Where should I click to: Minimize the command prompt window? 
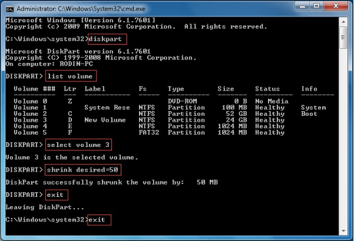tap(303, 6)
